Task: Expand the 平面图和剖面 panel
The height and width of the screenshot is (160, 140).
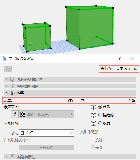Action: [70, 86]
